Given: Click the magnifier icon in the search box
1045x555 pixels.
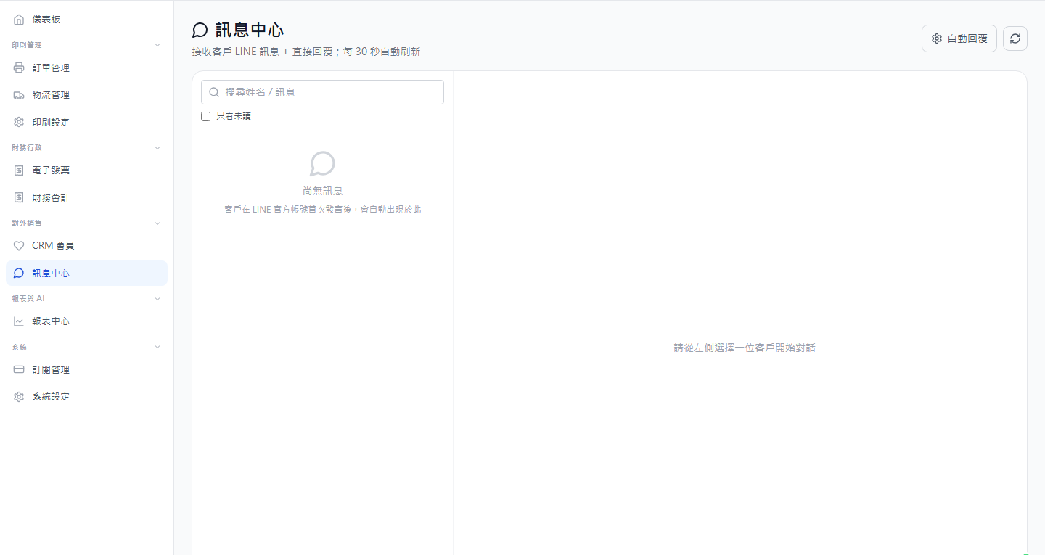Looking at the screenshot, I should [214, 92].
